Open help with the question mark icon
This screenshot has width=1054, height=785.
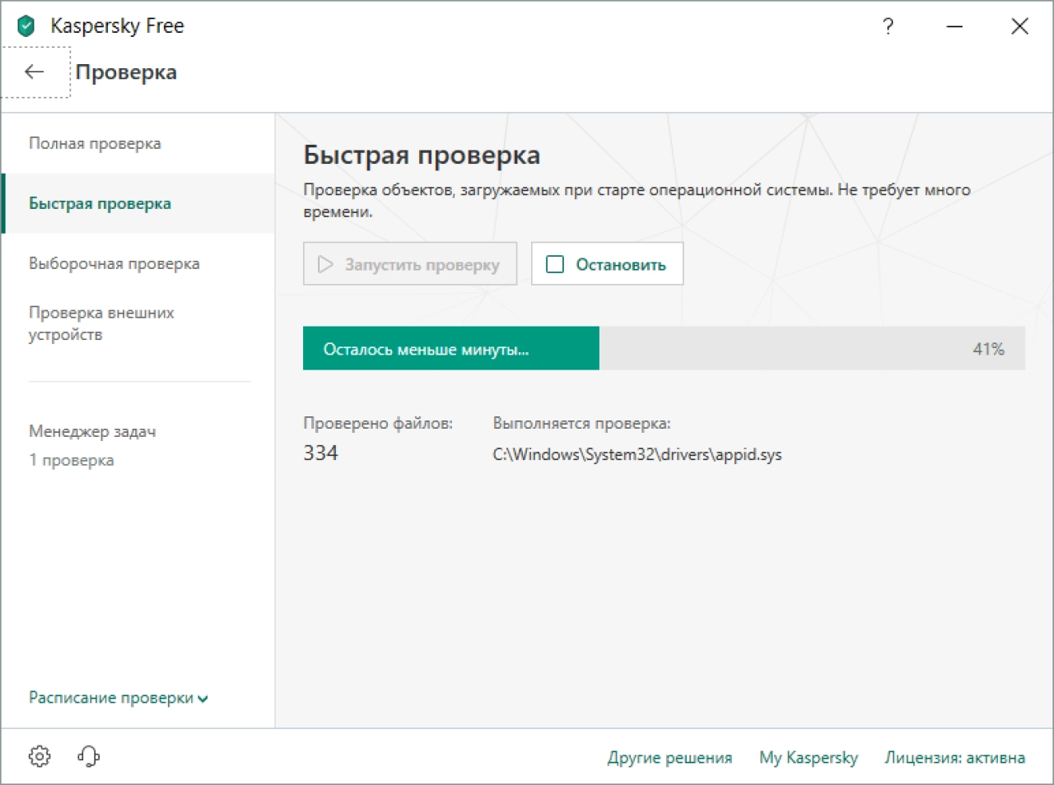(x=888, y=26)
